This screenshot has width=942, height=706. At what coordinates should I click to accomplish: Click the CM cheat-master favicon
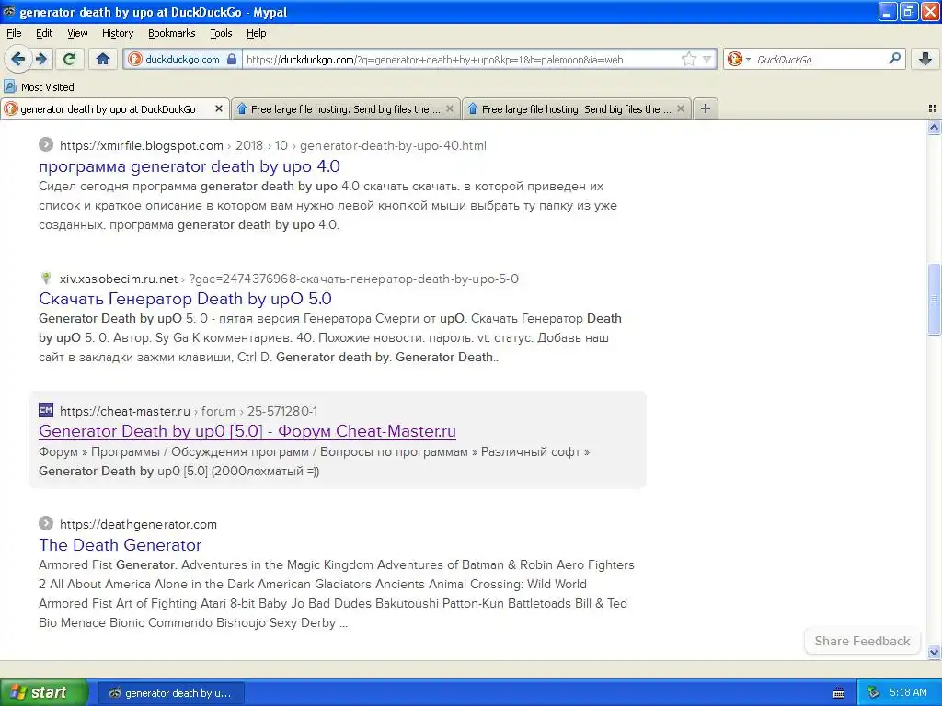(x=46, y=411)
